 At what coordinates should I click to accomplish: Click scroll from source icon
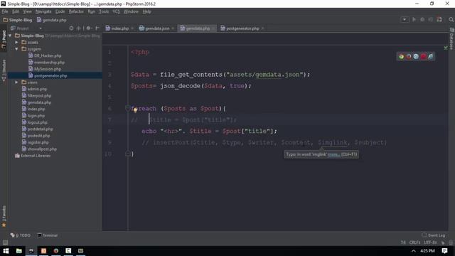pos(71,28)
